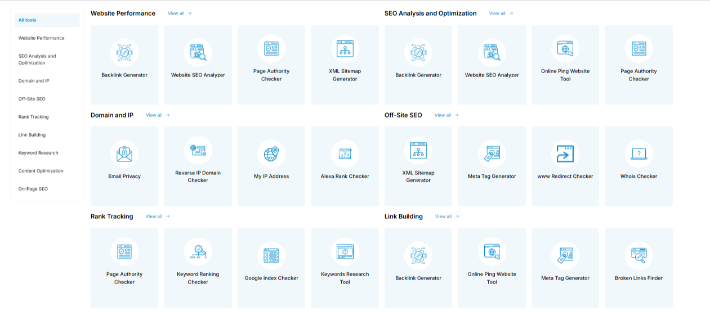Click View all beside Domain and IP
Image resolution: width=710 pixels, height=315 pixels.
click(x=158, y=115)
